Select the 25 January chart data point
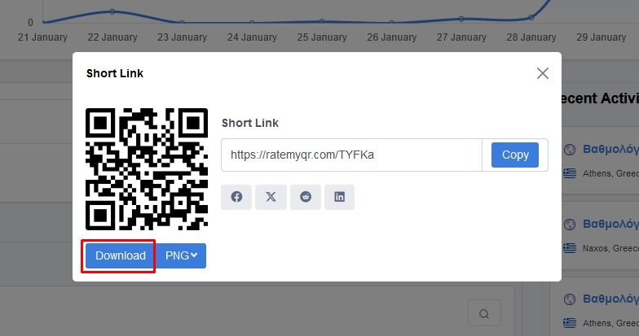 tap(322, 21)
